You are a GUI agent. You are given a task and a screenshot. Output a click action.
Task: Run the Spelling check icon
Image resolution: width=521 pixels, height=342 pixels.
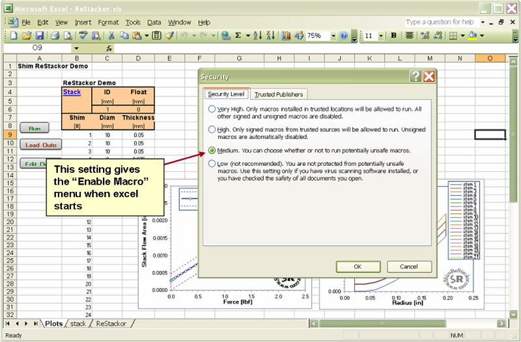point(83,36)
